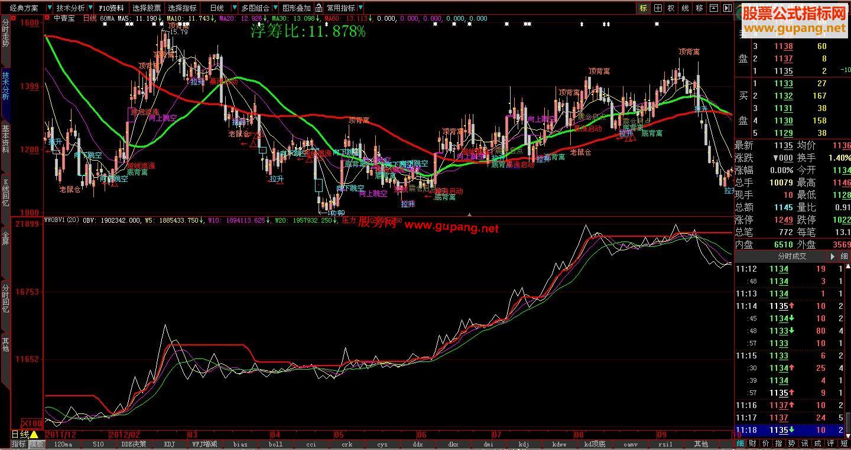Click the yellow triangle beside 日线 at bottom

[34, 435]
